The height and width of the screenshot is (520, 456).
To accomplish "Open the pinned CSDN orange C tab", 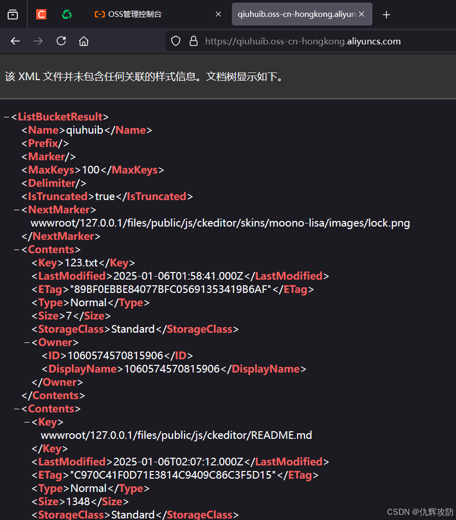I will [41, 14].
